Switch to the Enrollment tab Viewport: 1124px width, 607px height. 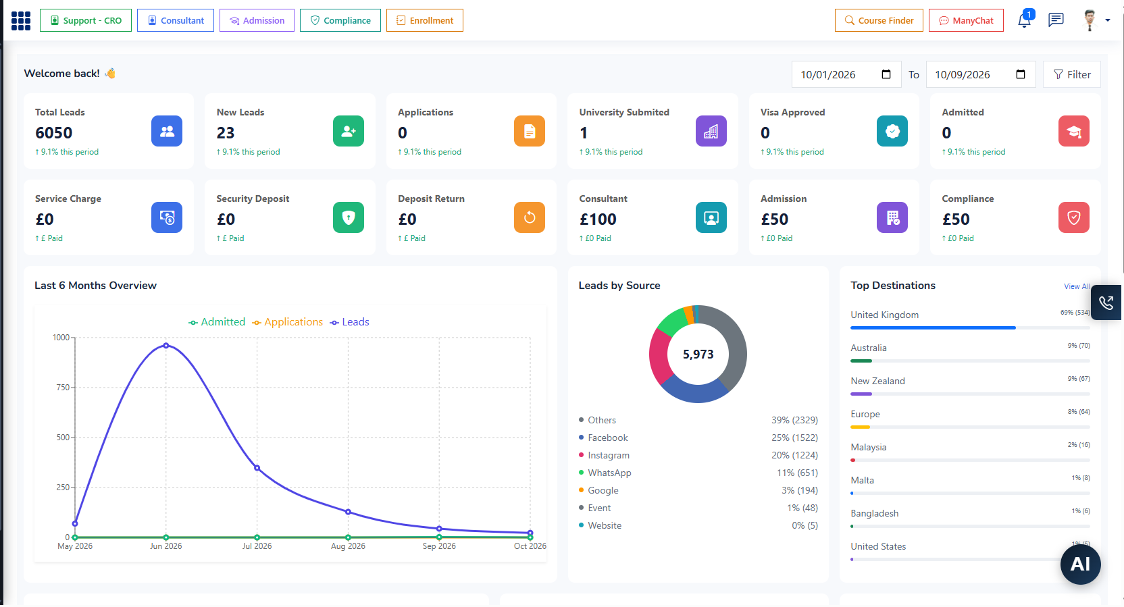(425, 20)
